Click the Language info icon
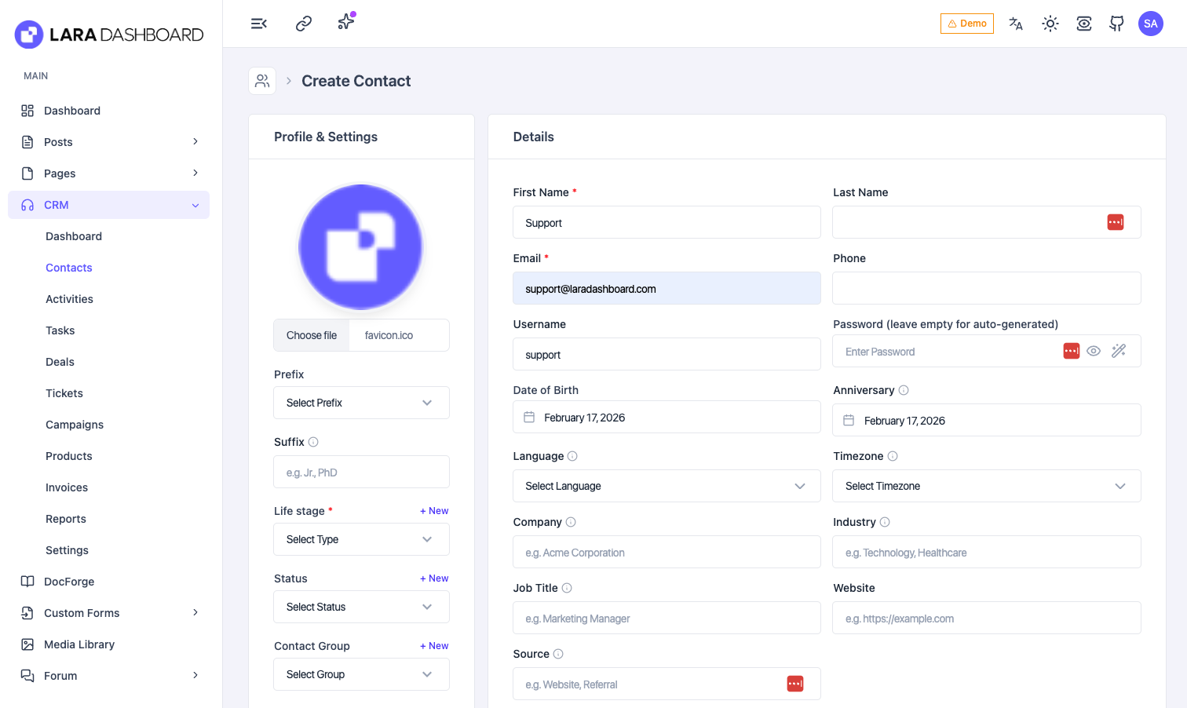 [x=572, y=456]
